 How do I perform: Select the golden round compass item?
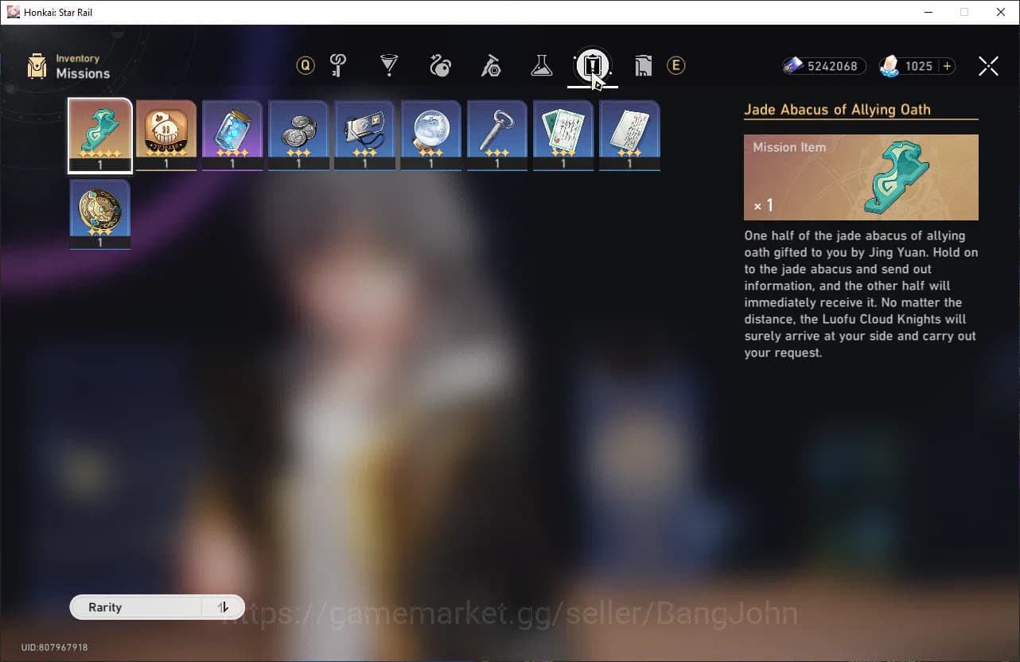pyautogui.click(x=100, y=214)
